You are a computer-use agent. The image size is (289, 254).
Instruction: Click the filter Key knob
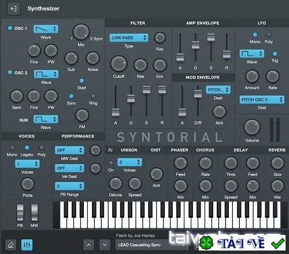(160, 38)
